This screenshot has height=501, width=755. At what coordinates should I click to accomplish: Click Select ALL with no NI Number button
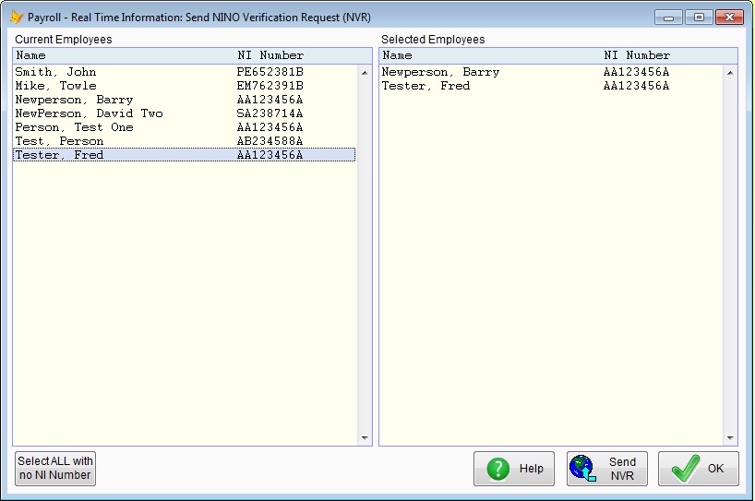tap(55, 469)
